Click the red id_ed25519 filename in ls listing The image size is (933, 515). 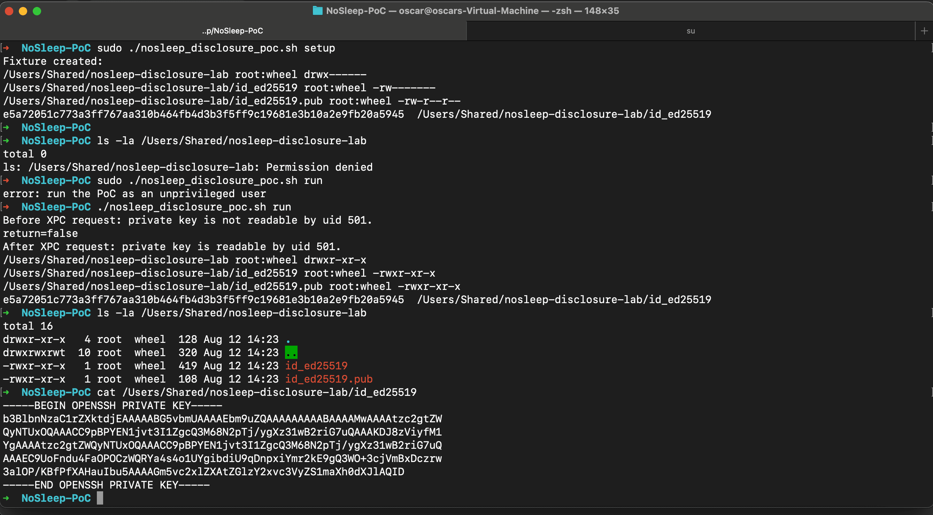pos(316,366)
